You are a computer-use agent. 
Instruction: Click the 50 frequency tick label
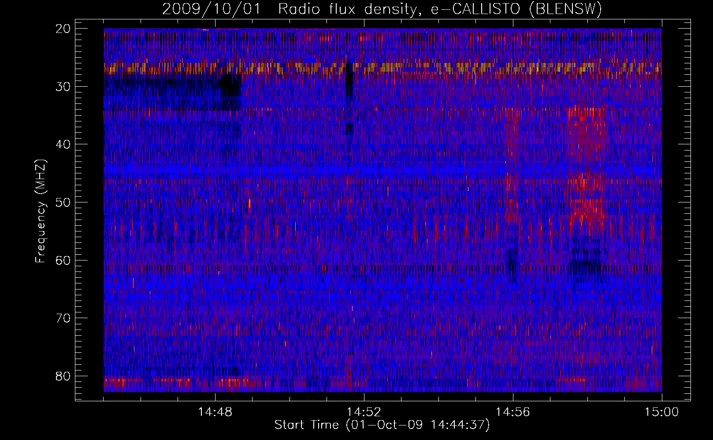[63, 202]
